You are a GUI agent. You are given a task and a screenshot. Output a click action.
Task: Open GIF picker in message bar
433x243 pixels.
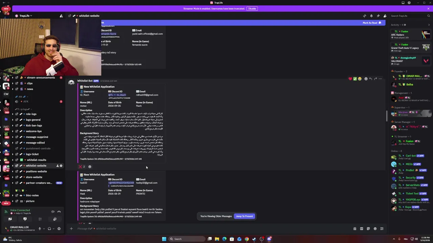[362, 229]
